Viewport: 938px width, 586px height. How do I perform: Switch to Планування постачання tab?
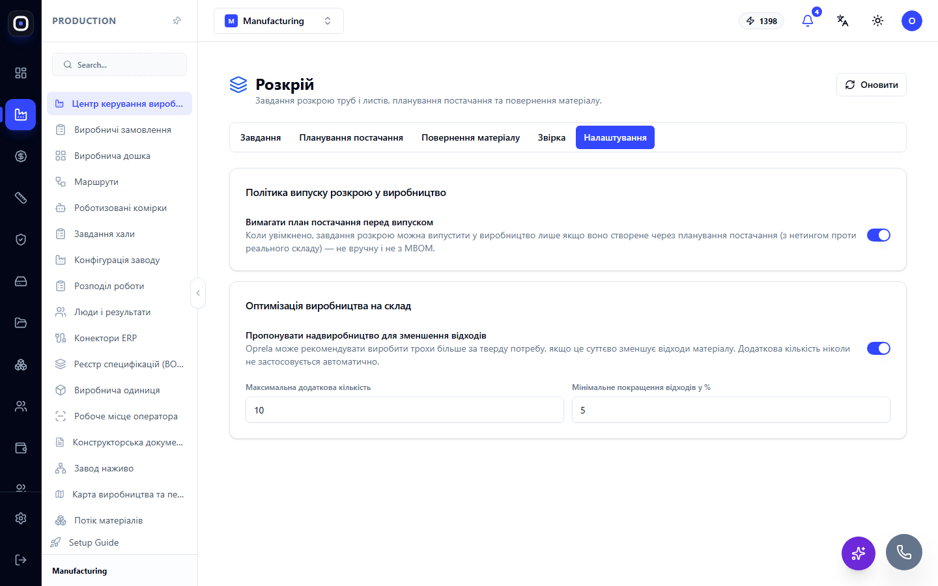[351, 137]
